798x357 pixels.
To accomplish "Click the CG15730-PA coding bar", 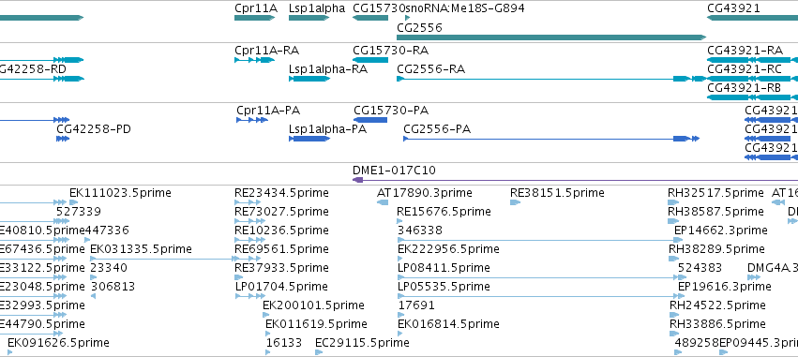I will pyautogui.click(x=370, y=120).
